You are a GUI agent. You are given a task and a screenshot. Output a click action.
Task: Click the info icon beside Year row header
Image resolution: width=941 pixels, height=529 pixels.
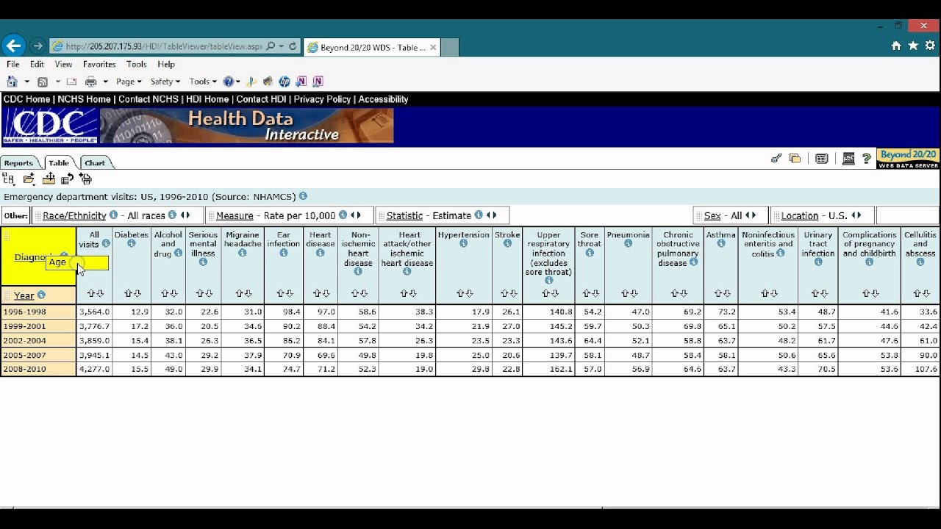click(x=41, y=295)
